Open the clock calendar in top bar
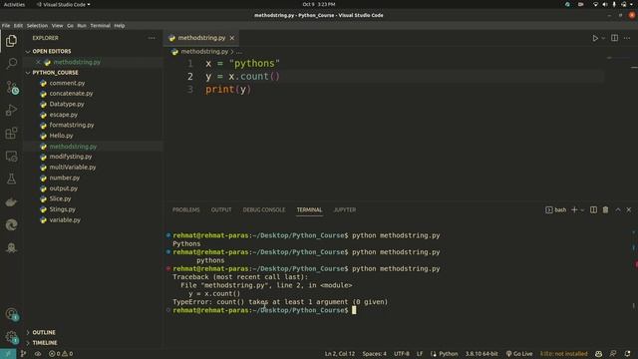This screenshot has height=359, width=638. tap(319, 4)
